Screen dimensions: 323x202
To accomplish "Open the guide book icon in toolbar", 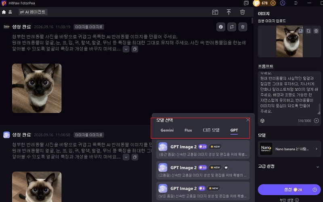I will pyautogui.click(x=215, y=12).
